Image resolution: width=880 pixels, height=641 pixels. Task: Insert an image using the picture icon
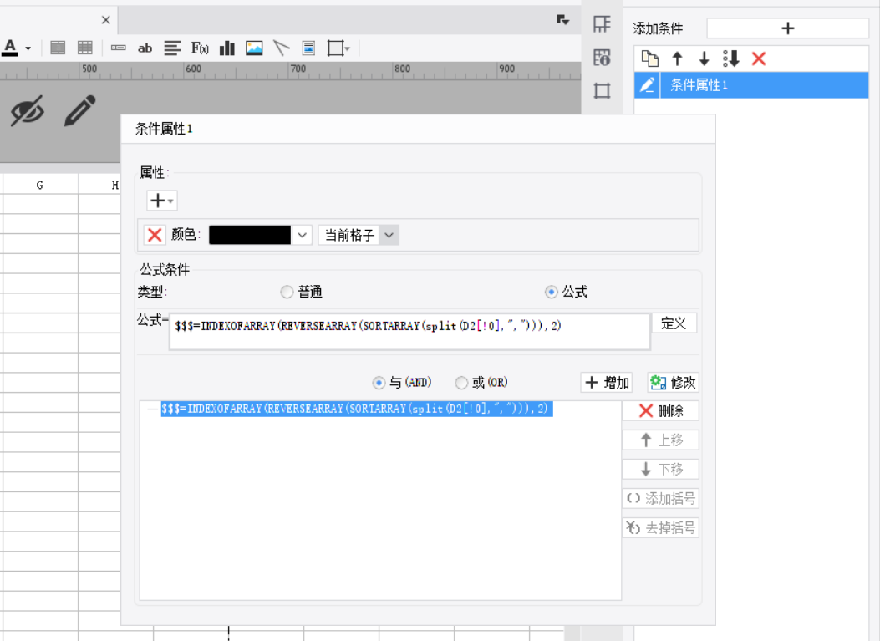point(254,48)
